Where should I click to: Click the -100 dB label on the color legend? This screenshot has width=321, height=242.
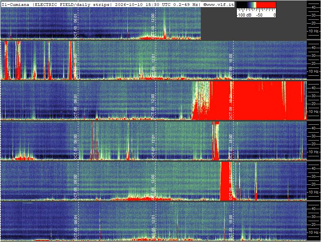pyautogui.click(x=244, y=15)
